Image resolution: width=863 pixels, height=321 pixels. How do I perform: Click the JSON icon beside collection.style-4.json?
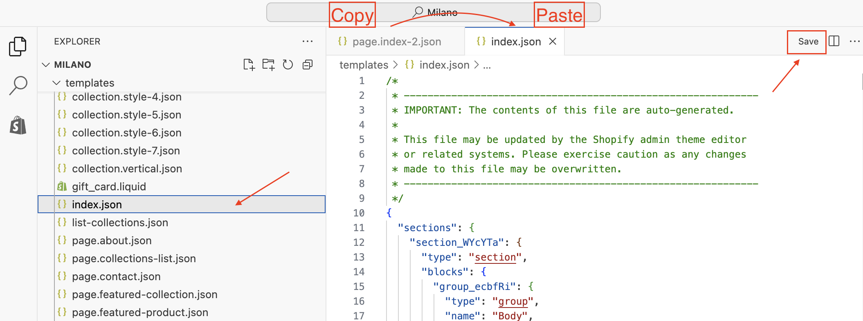tap(62, 96)
